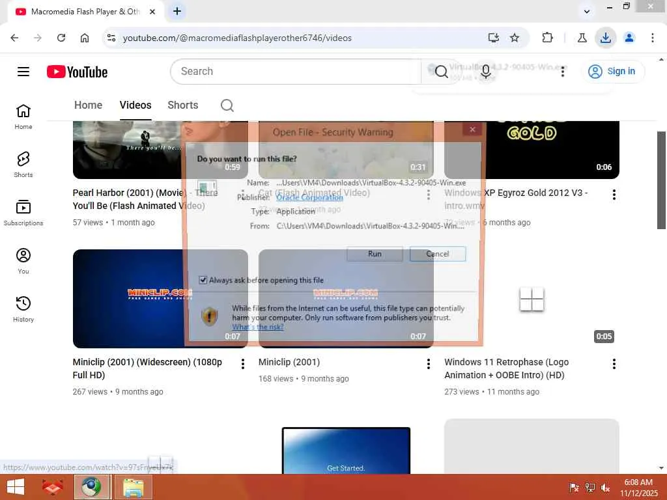
Task: Open options for Windows 11 Retrophase video
Action: pyautogui.click(x=614, y=364)
